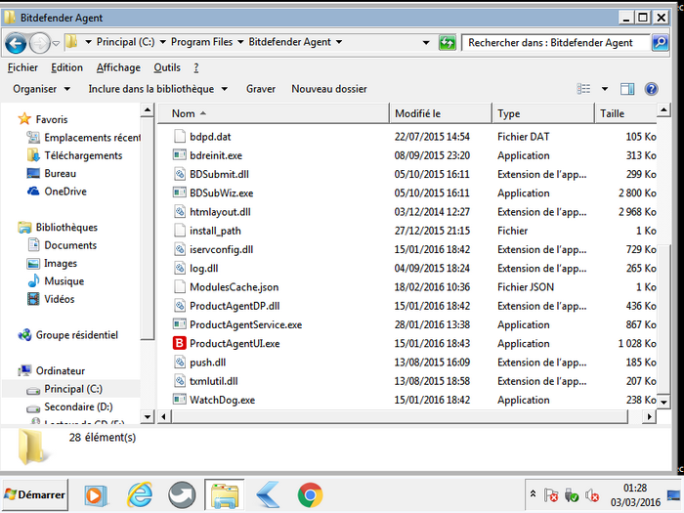Select the bdreinit.exe file icon
The height and width of the screenshot is (513, 684).
(180, 155)
